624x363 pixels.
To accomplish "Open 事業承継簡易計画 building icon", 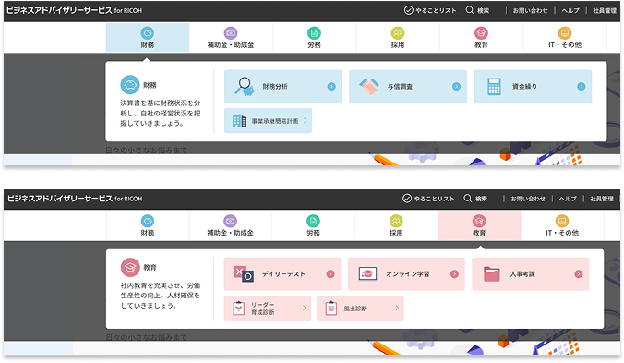I will (x=239, y=121).
